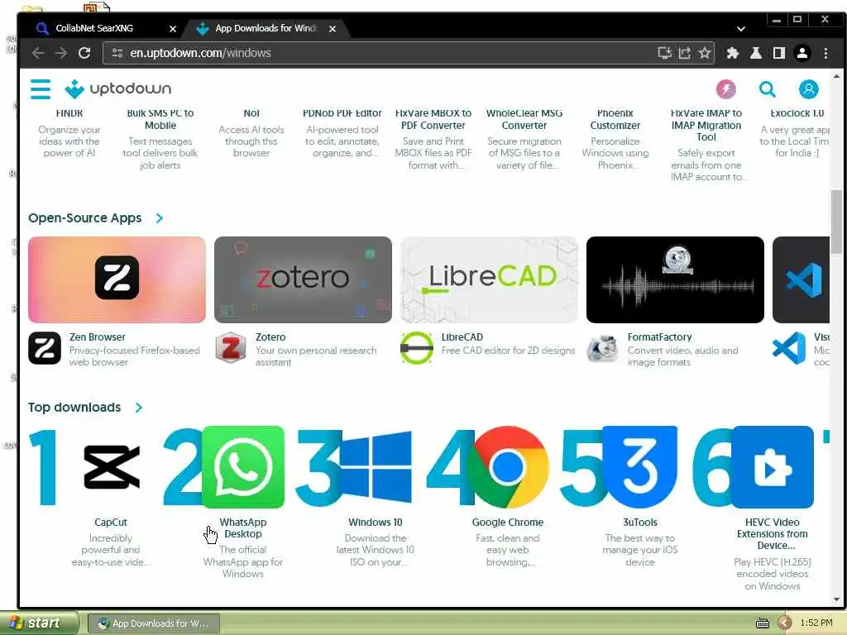
Task: Read the CapCut description text
Action: click(x=111, y=550)
